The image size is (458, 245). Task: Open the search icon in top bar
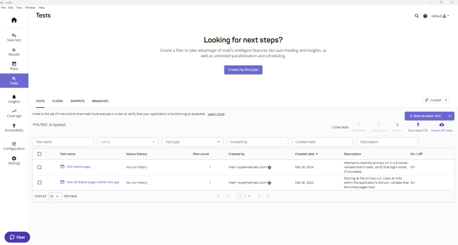point(416,16)
